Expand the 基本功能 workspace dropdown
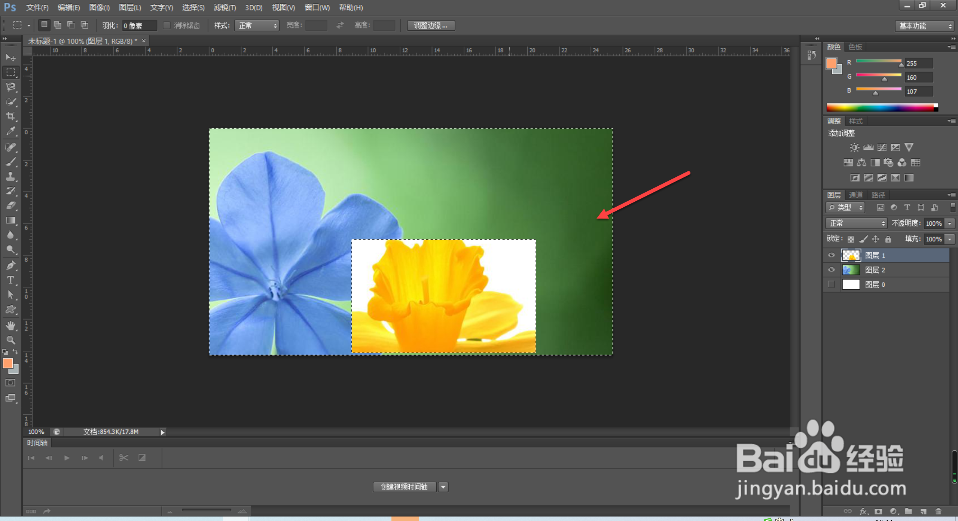The width and height of the screenshot is (958, 521). [x=924, y=26]
